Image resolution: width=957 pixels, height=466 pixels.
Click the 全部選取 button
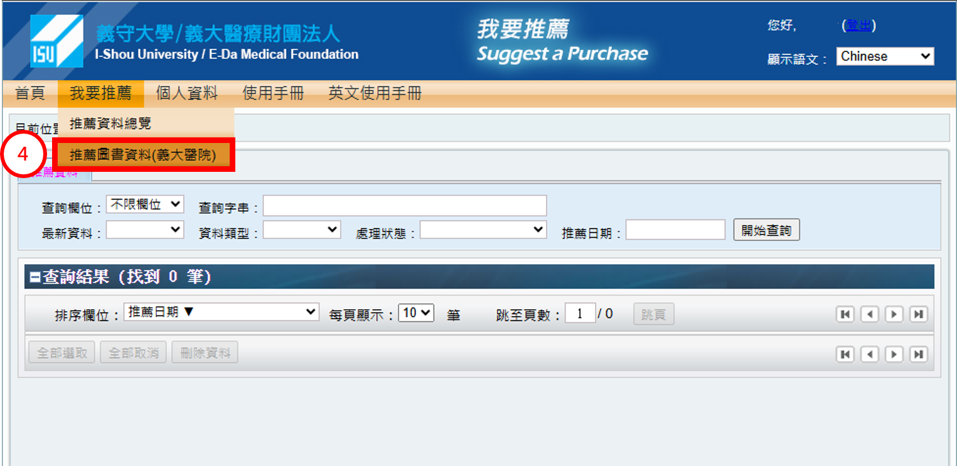(61, 352)
